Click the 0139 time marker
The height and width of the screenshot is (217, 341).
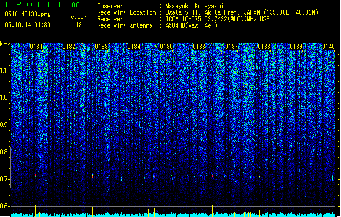pyautogui.click(x=296, y=47)
